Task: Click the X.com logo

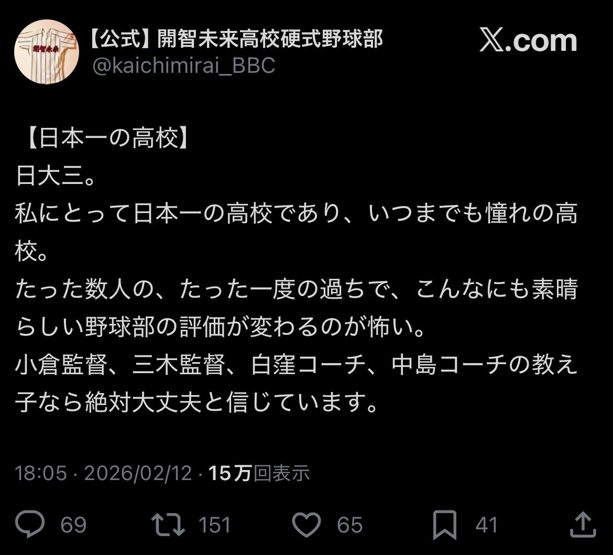Action: [528, 41]
